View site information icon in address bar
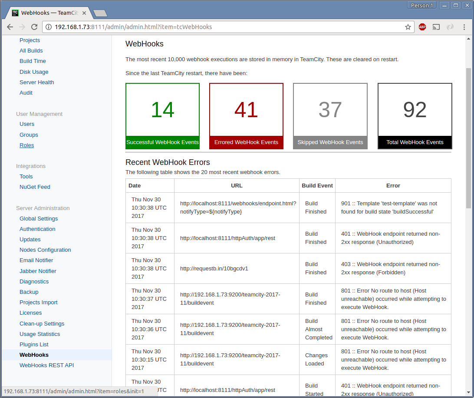Viewport: 474px width, 398px height. pyautogui.click(x=48, y=27)
